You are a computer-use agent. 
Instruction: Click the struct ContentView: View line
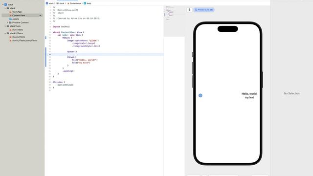(68, 32)
